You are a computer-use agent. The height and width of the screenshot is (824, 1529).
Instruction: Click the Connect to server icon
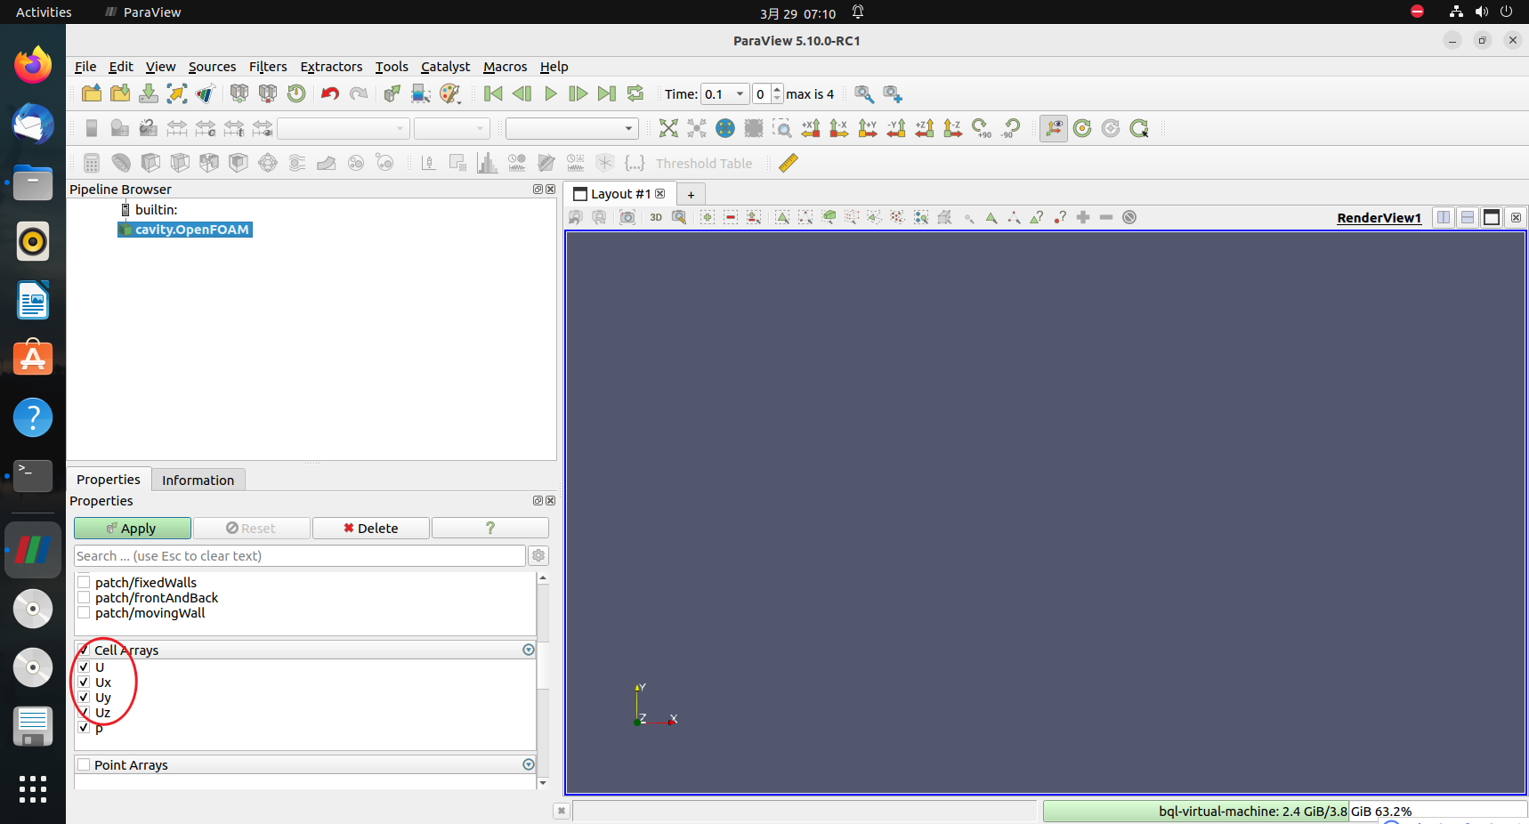[239, 93]
